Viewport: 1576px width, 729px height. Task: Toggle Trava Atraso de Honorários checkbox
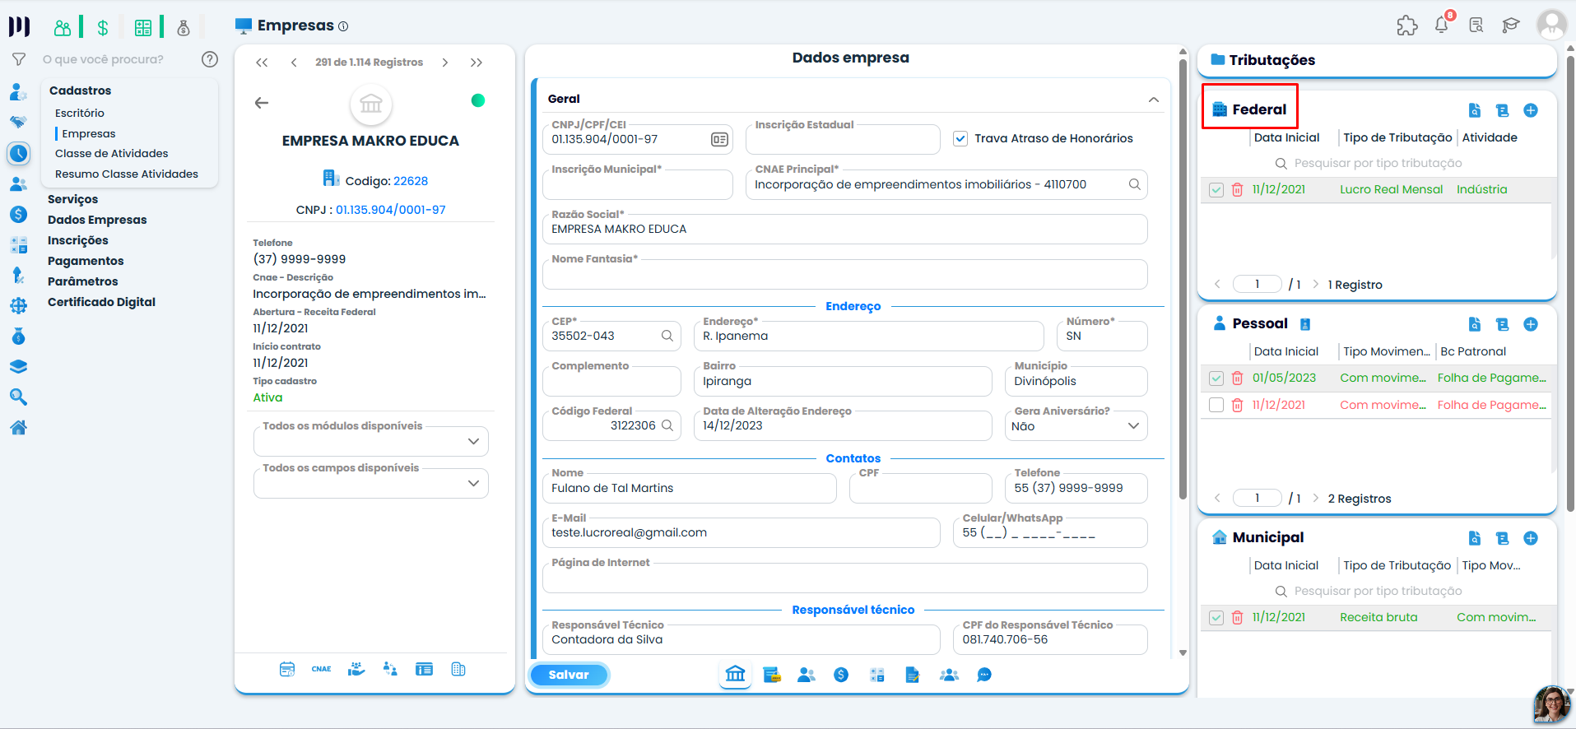click(960, 139)
